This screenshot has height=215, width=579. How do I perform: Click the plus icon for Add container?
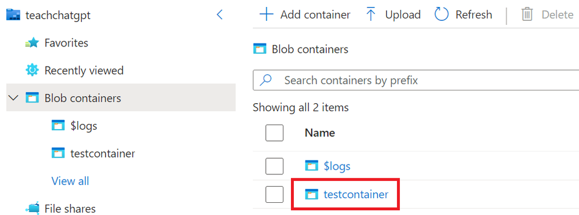[x=266, y=14]
